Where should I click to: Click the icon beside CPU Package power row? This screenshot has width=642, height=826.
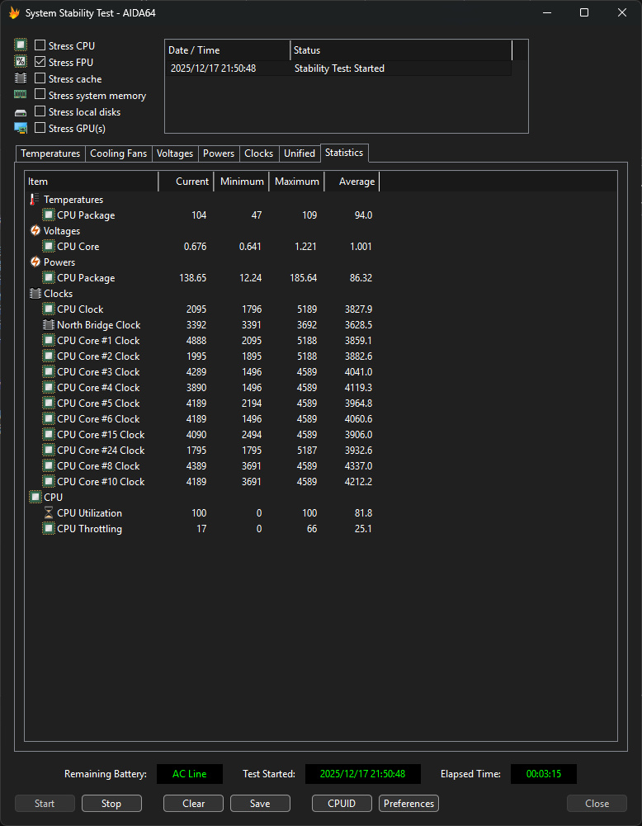tap(49, 277)
